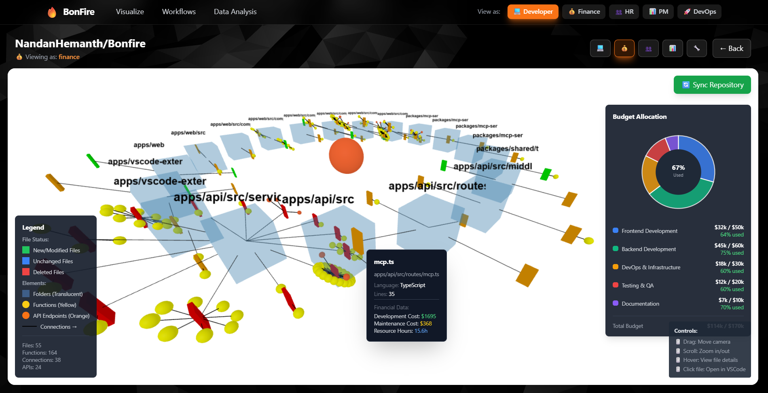Click the Total Budget label
This screenshot has width=768, height=393.
click(628, 326)
